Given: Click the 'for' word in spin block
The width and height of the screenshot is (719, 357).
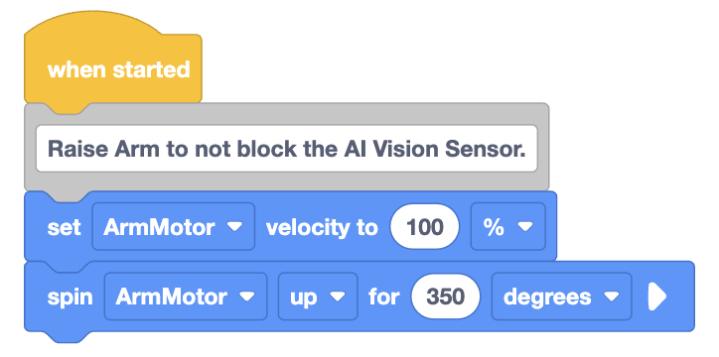Looking at the screenshot, I should (384, 297).
